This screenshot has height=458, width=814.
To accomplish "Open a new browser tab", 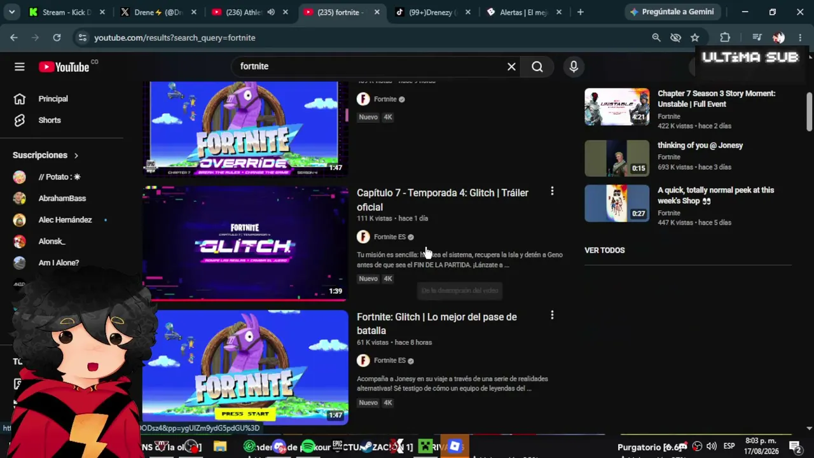I will click(x=580, y=12).
